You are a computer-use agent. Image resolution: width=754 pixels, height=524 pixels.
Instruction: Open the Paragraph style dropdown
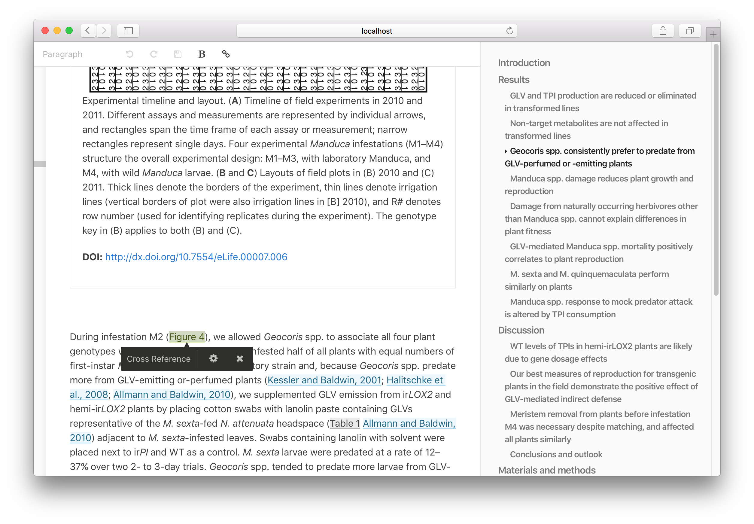(62, 54)
